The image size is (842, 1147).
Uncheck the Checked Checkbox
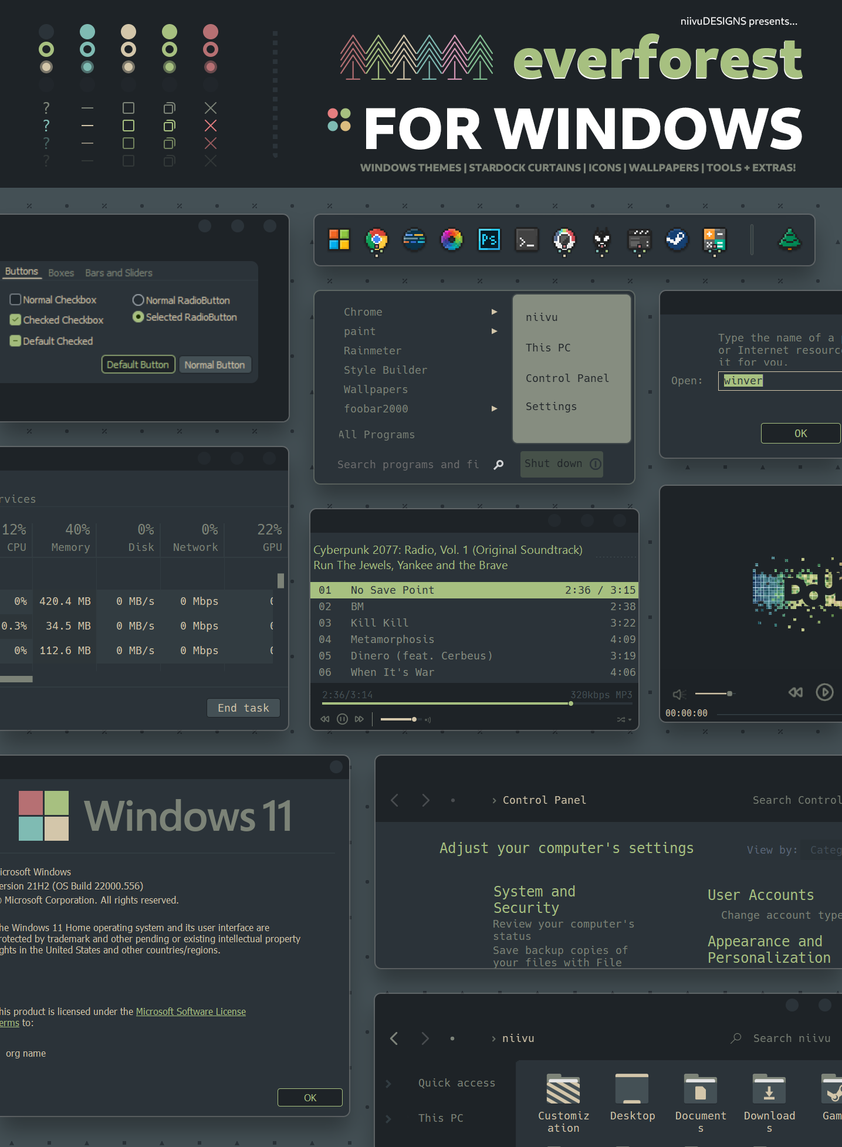pyautogui.click(x=15, y=320)
